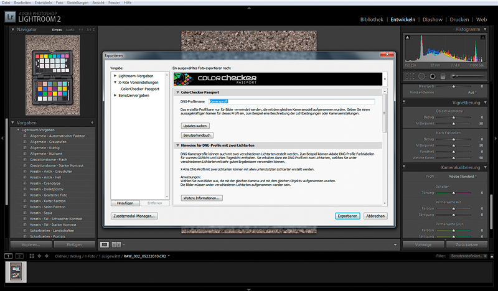
Task: Switch to the Web module
Action: pyautogui.click(x=481, y=19)
